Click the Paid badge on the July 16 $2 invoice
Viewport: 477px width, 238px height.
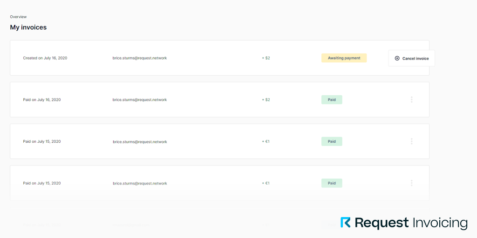[x=332, y=99]
